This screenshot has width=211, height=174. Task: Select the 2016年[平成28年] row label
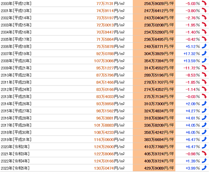click(16, 118)
